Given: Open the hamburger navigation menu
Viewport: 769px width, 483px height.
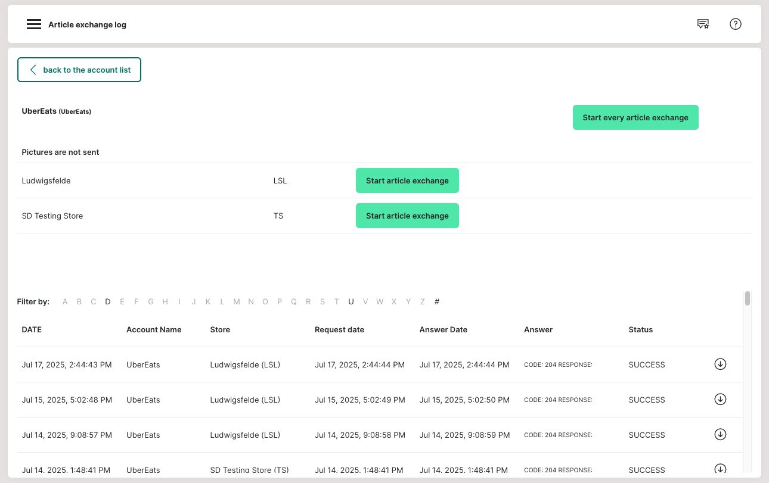Looking at the screenshot, I should 34,24.
